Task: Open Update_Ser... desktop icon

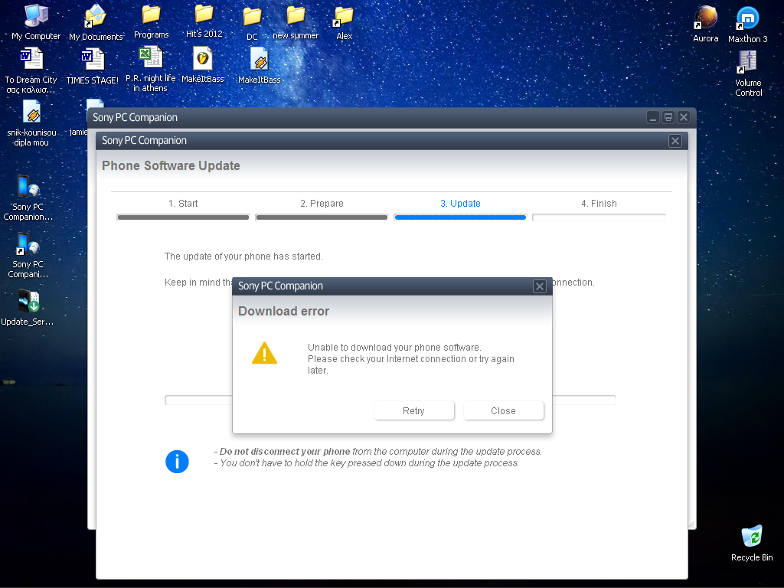Action: coord(28,308)
